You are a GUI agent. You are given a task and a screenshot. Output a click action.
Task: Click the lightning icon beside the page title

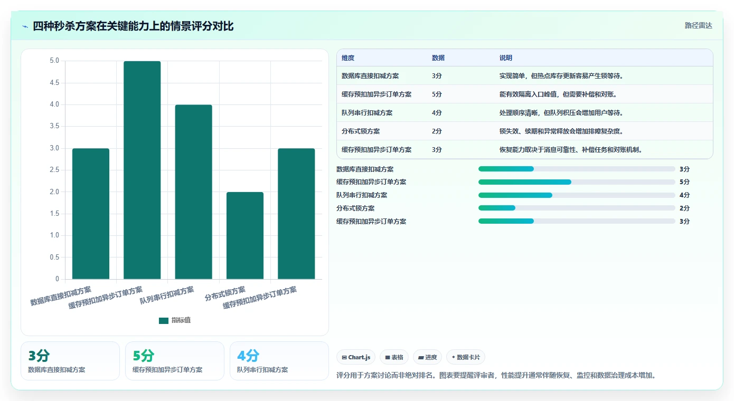click(25, 26)
